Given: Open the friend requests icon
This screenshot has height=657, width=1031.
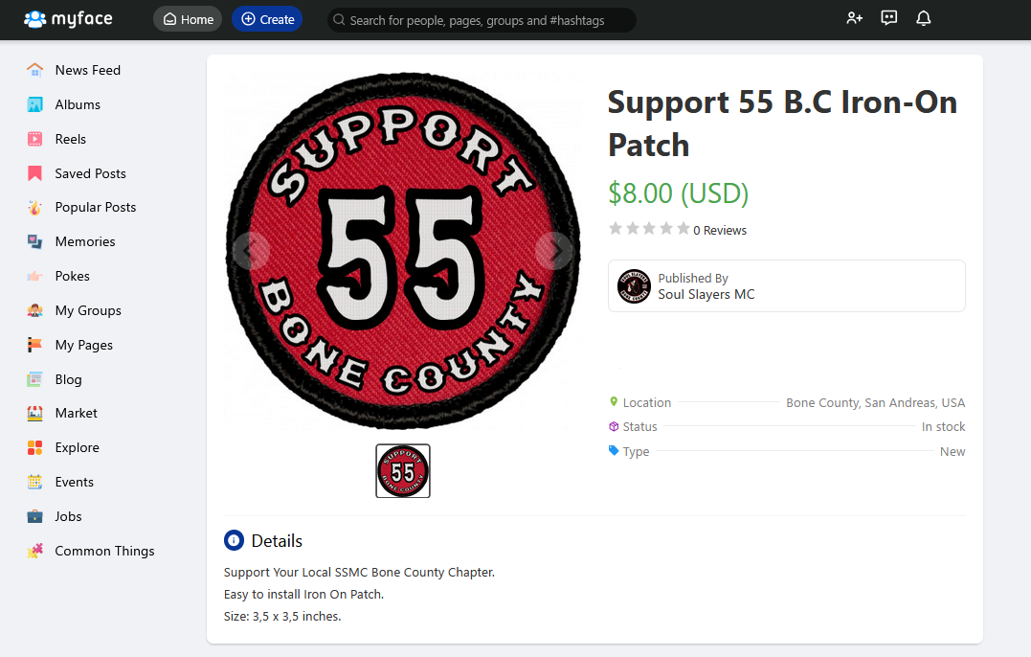Looking at the screenshot, I should click(855, 18).
